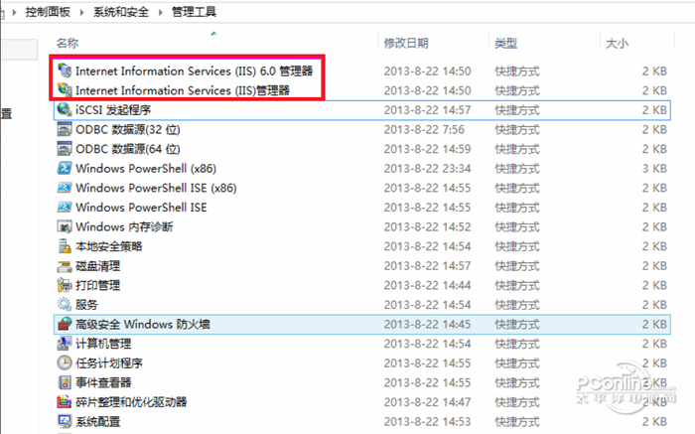Sort by 类型 column header

click(505, 43)
